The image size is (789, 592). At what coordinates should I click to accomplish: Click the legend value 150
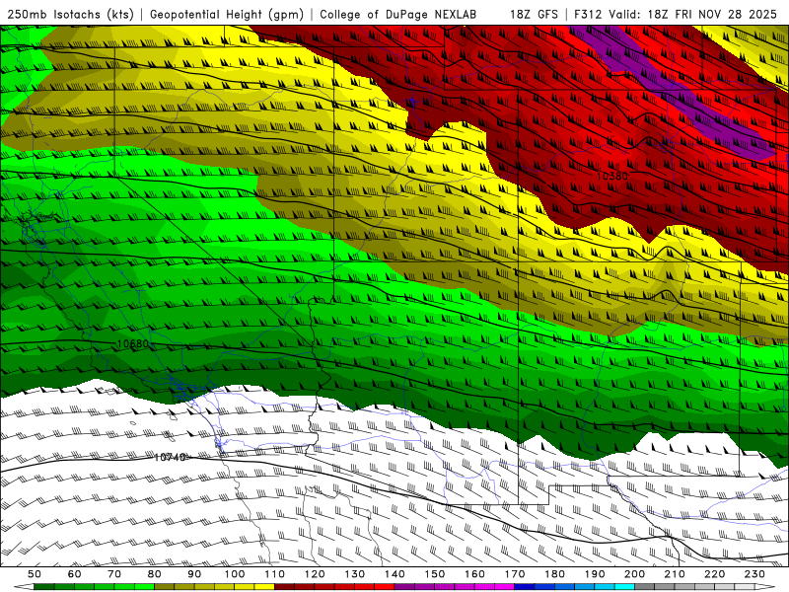click(x=435, y=574)
